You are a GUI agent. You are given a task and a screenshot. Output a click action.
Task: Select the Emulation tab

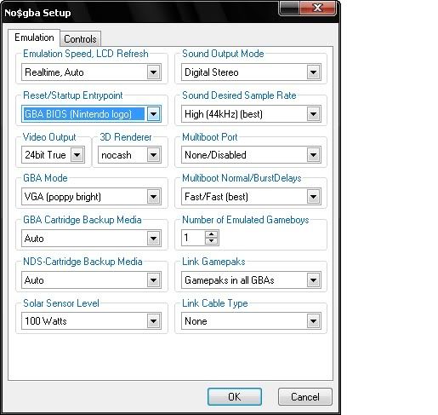pos(34,37)
